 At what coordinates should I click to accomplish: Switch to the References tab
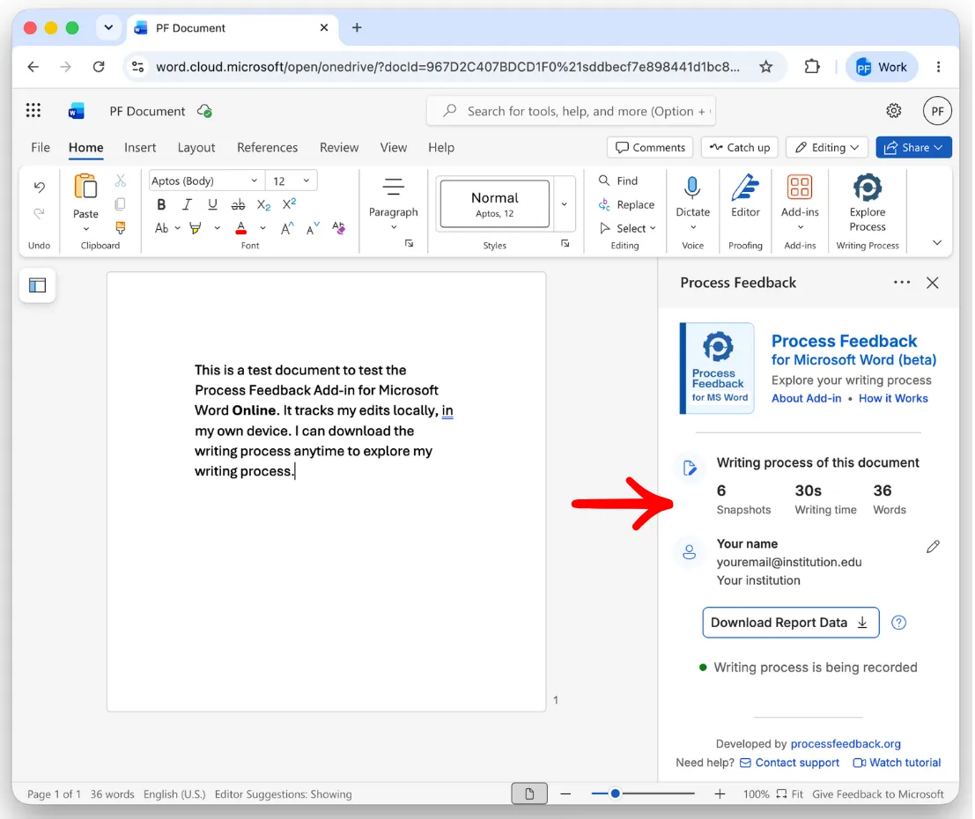(267, 147)
